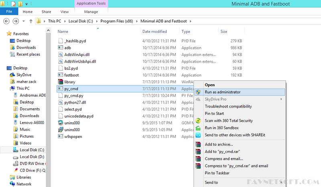Screen dimensions: 321x187
Task: Click the adb application icon
Action: [x=61, y=48]
